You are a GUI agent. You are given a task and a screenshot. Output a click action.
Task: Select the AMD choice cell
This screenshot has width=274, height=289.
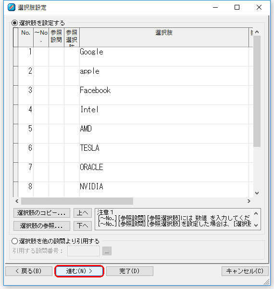pyautogui.click(x=164, y=133)
